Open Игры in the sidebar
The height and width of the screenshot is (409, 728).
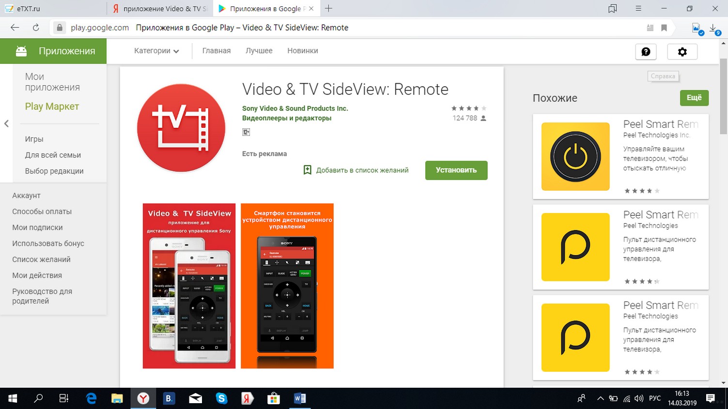pos(34,139)
